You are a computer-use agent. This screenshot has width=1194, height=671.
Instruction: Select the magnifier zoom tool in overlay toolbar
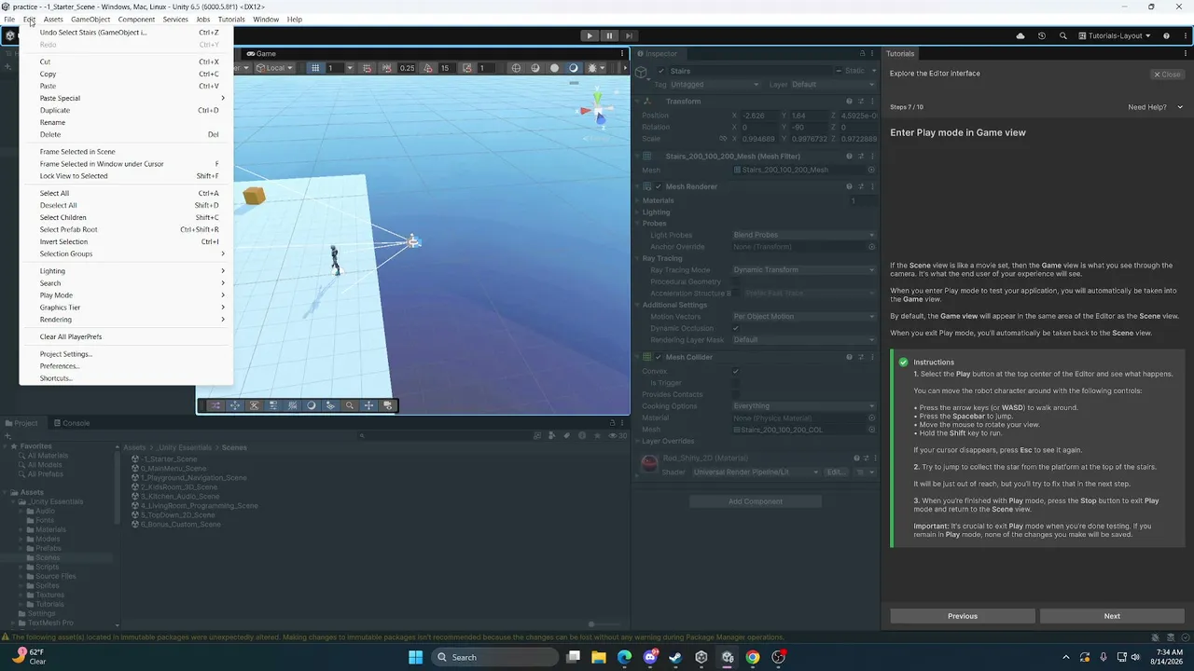(x=350, y=405)
